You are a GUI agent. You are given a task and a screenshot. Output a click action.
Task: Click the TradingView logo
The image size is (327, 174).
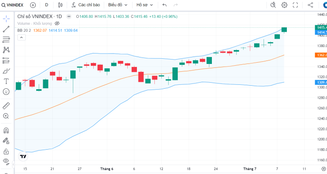click(x=23, y=156)
